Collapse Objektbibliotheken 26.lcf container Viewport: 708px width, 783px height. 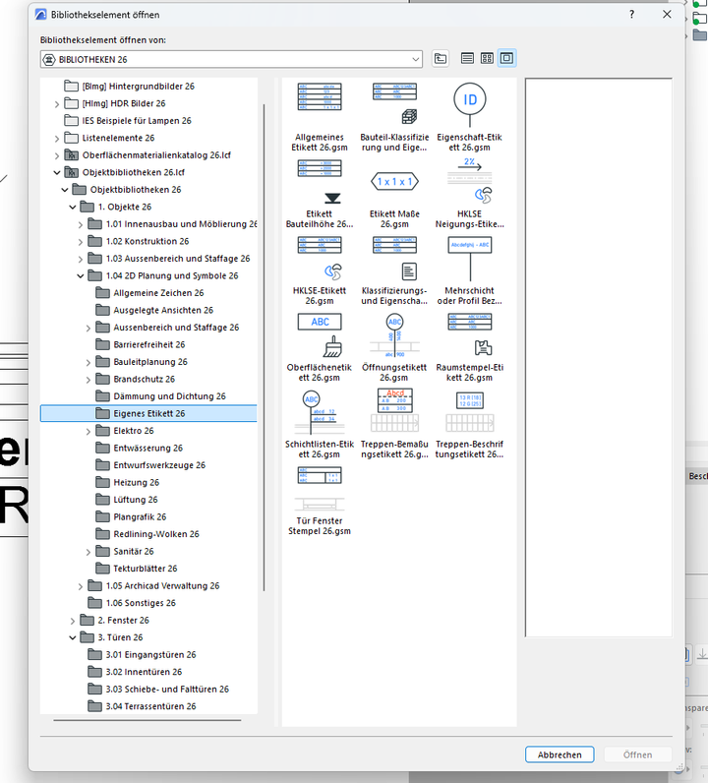[x=56, y=173]
